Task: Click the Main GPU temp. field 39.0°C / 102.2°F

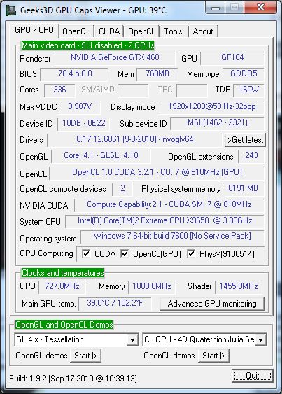Action: (x=115, y=304)
